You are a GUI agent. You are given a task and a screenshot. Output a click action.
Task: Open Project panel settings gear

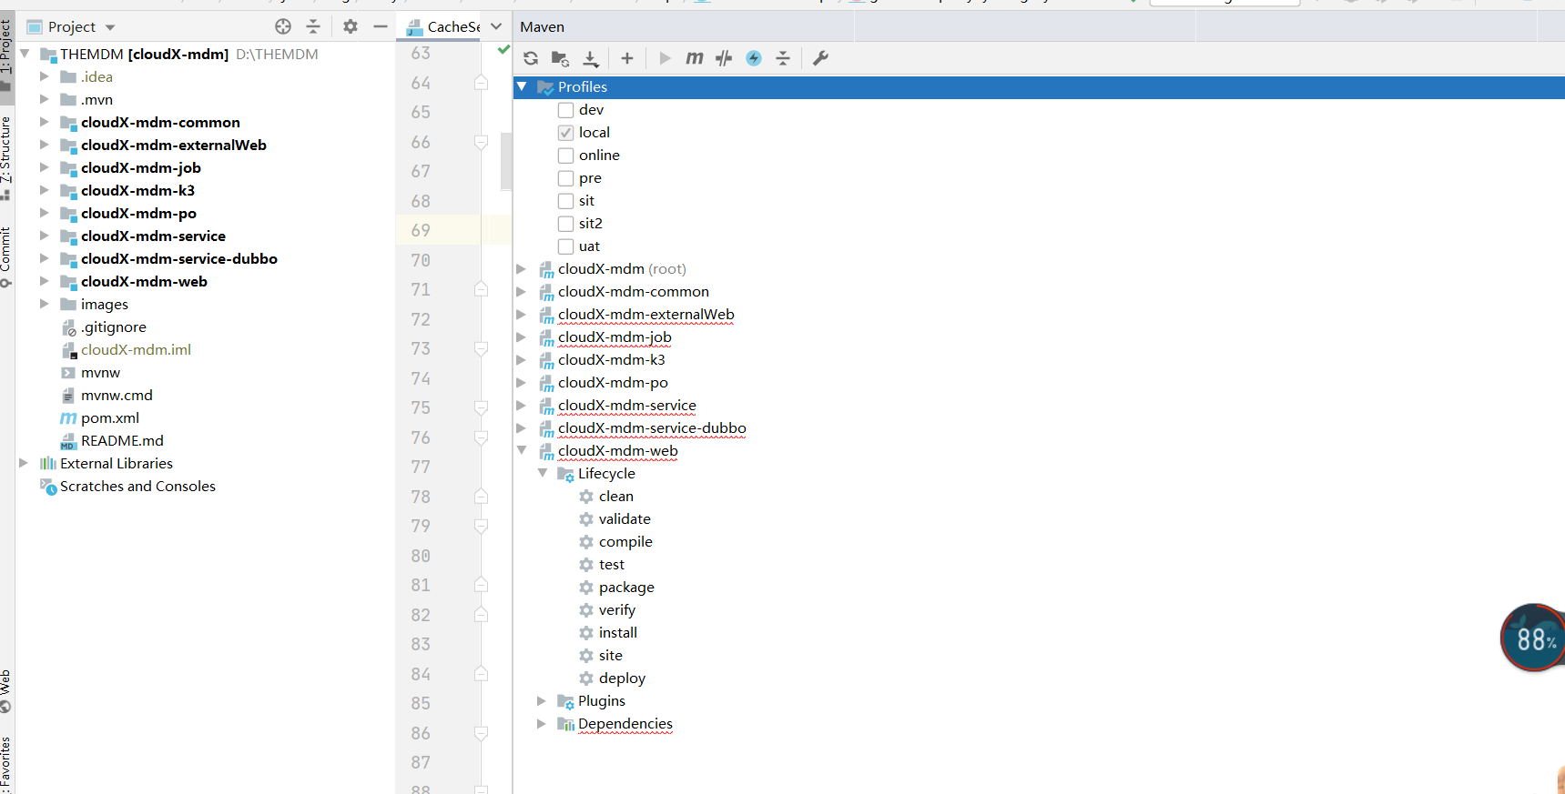(351, 26)
